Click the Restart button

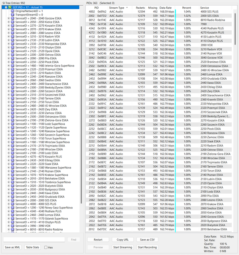(98, 239)
